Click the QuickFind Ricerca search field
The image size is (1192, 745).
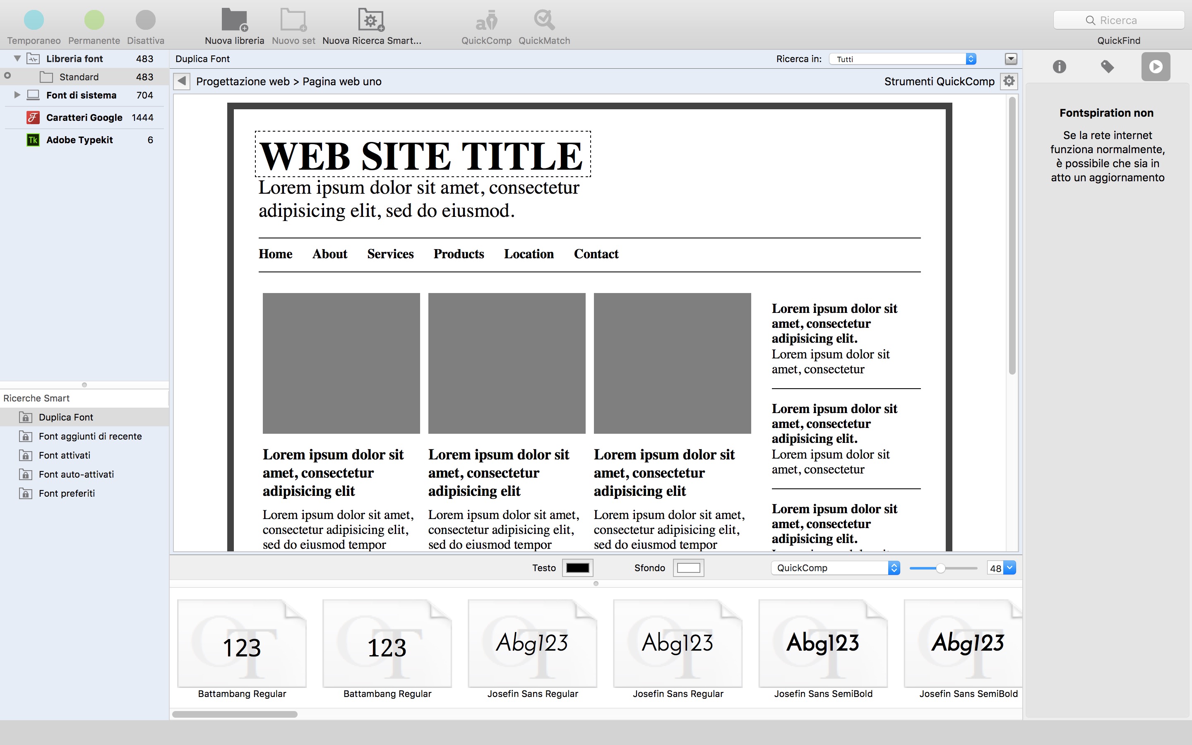[x=1118, y=20]
